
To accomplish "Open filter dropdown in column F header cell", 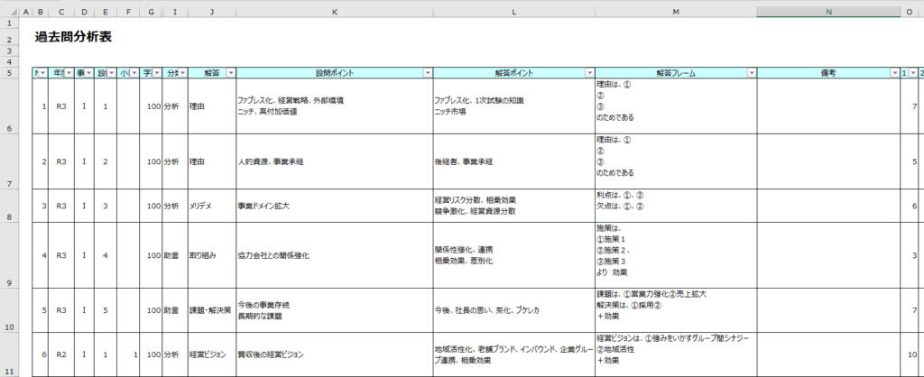I will tap(134, 72).
